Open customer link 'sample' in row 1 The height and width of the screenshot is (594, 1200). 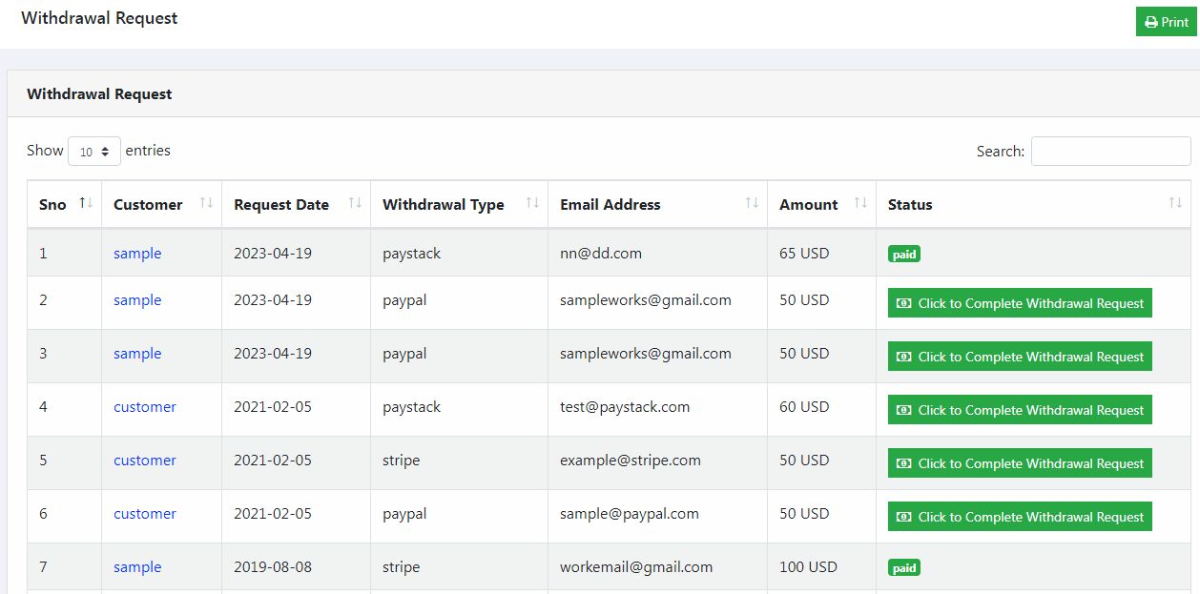point(137,254)
